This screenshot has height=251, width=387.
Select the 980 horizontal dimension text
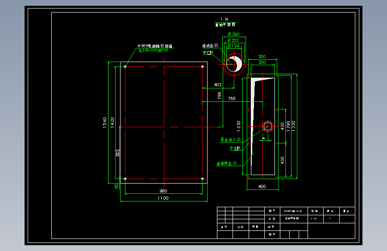[163, 191]
